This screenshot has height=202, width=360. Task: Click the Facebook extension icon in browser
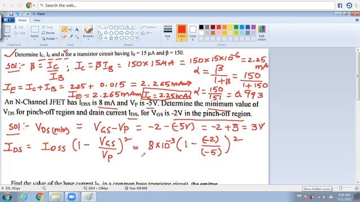(x=340, y=6)
